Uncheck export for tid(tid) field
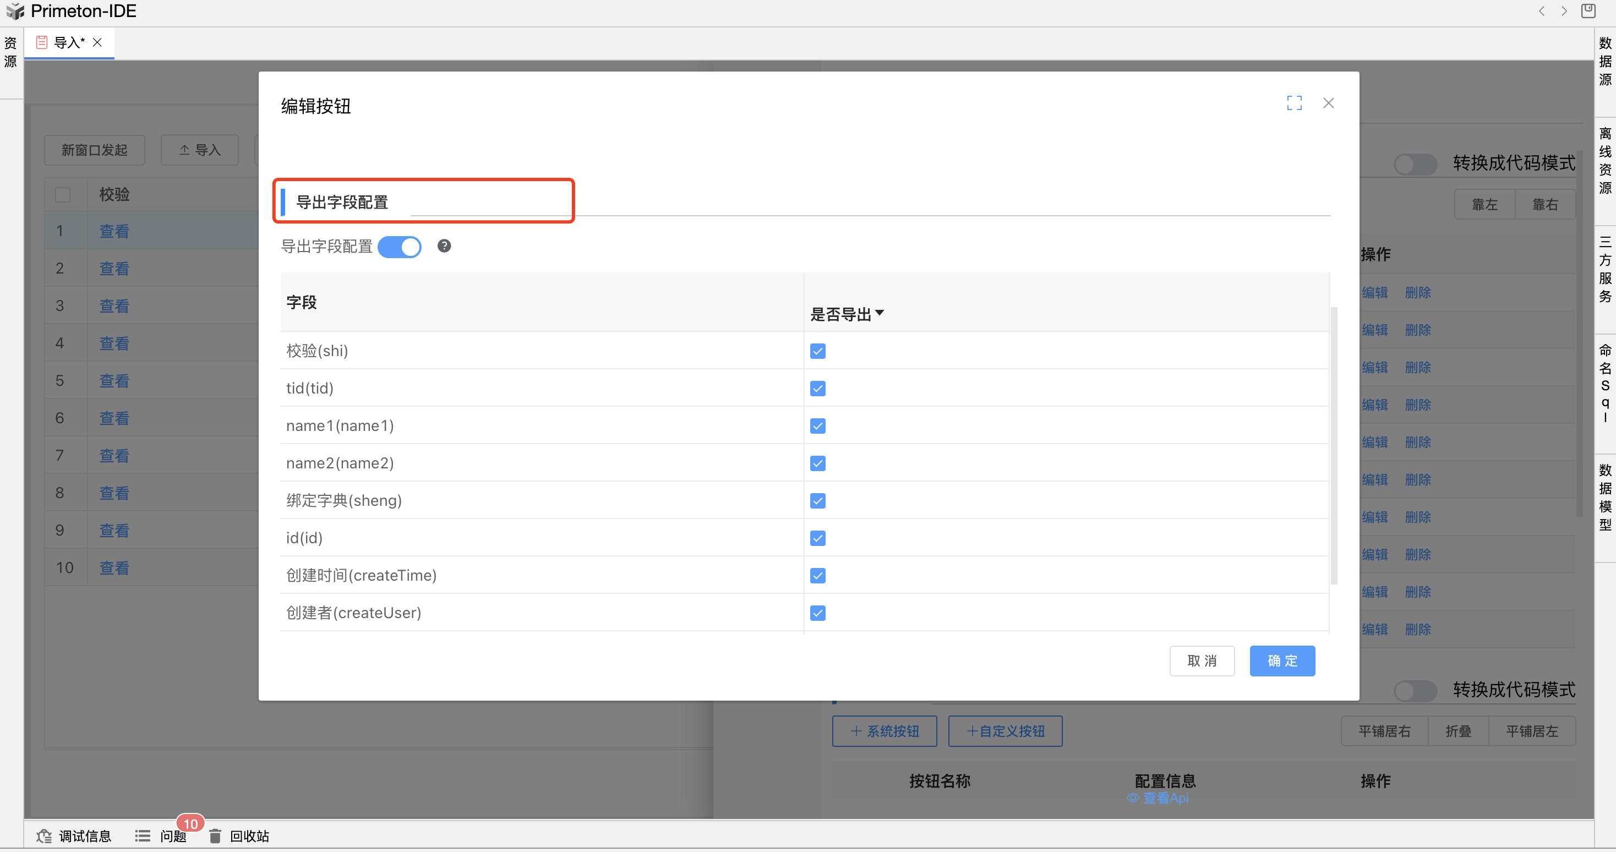The width and height of the screenshot is (1616, 852). (817, 389)
